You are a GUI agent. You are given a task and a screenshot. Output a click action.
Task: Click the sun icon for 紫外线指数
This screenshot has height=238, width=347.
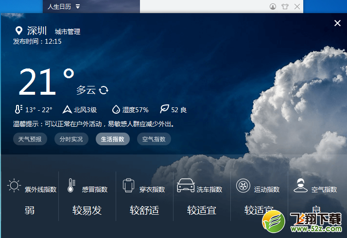pyautogui.click(x=14, y=186)
